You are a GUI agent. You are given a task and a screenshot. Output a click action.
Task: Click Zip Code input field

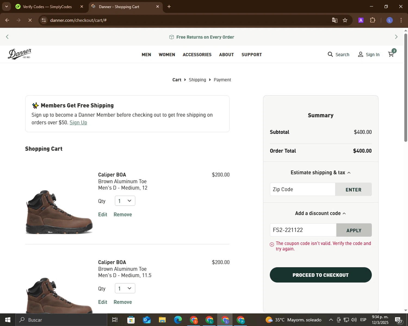[302, 189]
